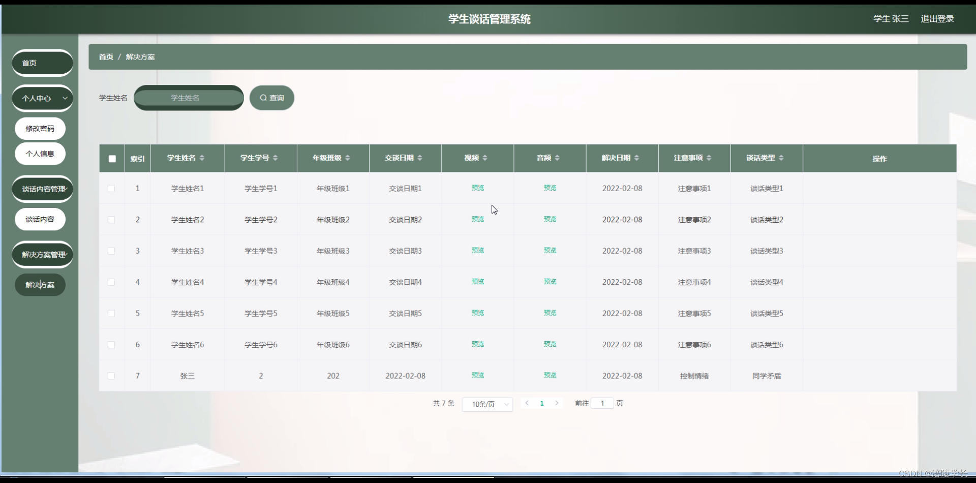Open the 预览 video link in 张三's row
The image size is (976, 483).
point(477,376)
